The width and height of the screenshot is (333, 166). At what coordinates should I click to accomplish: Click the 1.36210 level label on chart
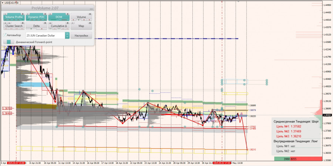(x=252, y=150)
